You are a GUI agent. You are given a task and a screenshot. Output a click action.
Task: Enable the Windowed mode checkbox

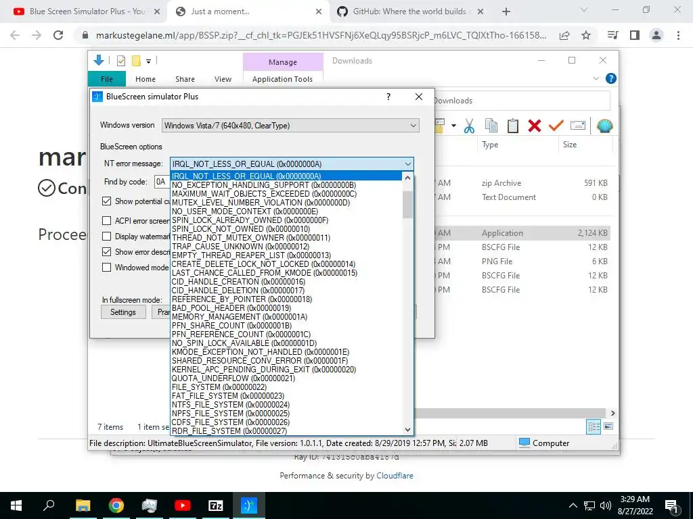point(106,268)
